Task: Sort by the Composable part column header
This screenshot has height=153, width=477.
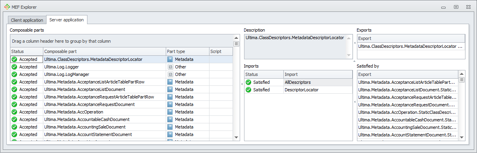Action: click(x=105, y=51)
